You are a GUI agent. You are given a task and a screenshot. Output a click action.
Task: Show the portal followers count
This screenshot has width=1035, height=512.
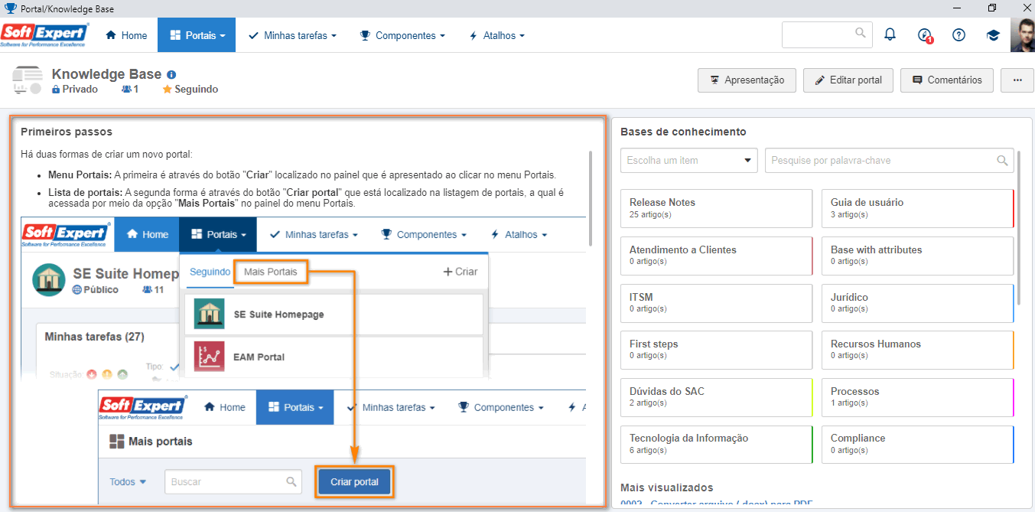point(130,89)
